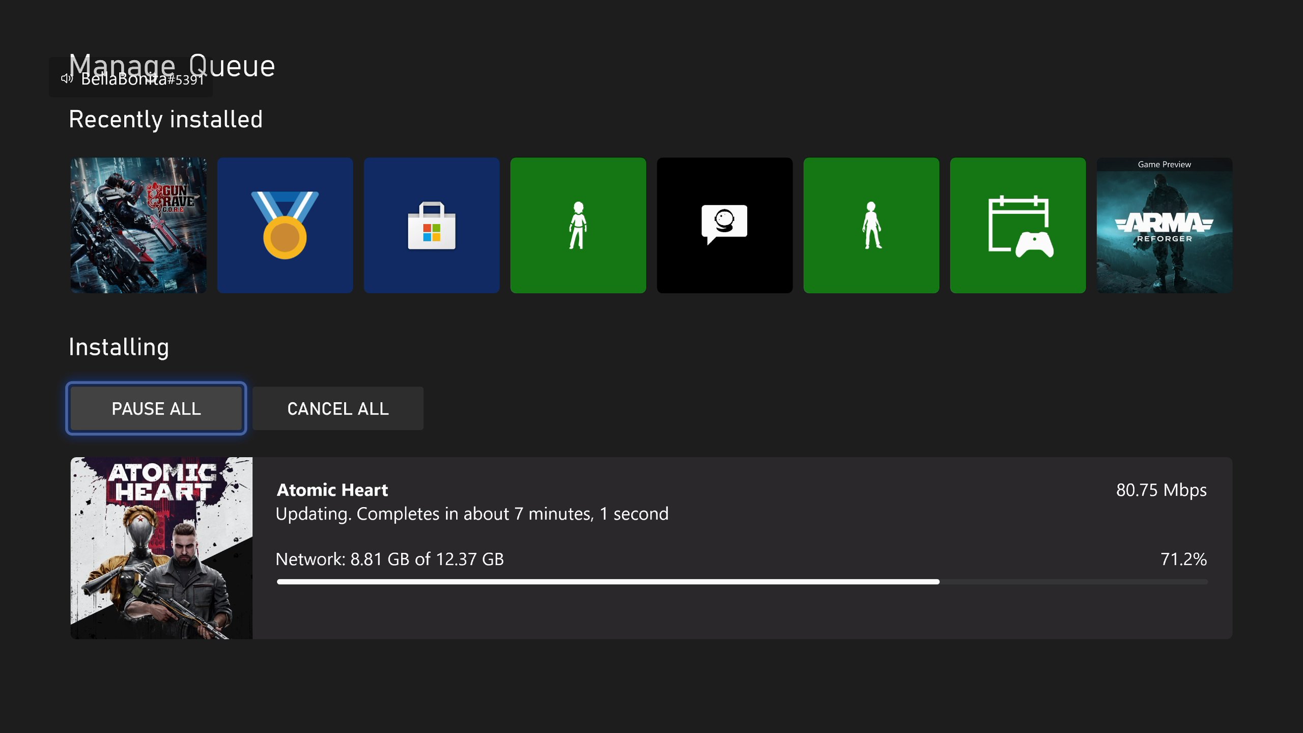Open the black chat bubble avatar tile
1303x733 pixels.
tap(725, 225)
